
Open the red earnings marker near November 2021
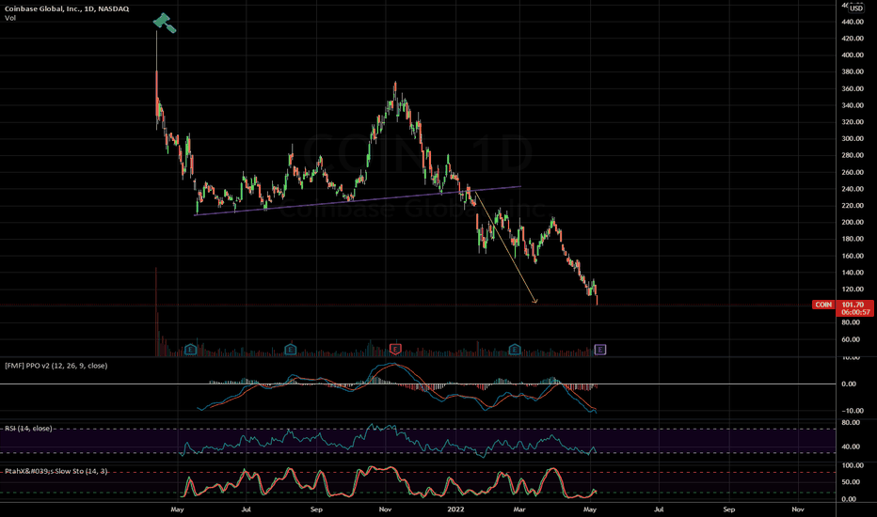point(395,350)
